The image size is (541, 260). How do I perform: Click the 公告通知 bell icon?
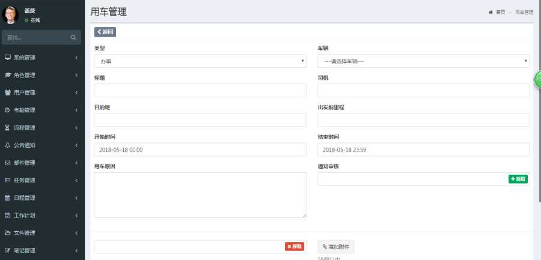[7, 145]
